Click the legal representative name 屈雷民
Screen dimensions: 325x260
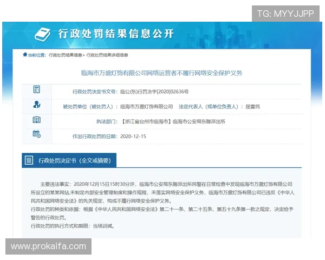tap(252, 107)
